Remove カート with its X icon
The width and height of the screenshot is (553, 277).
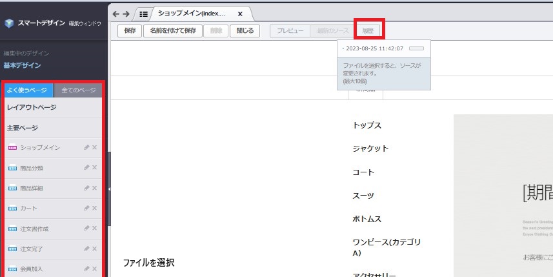click(94, 208)
